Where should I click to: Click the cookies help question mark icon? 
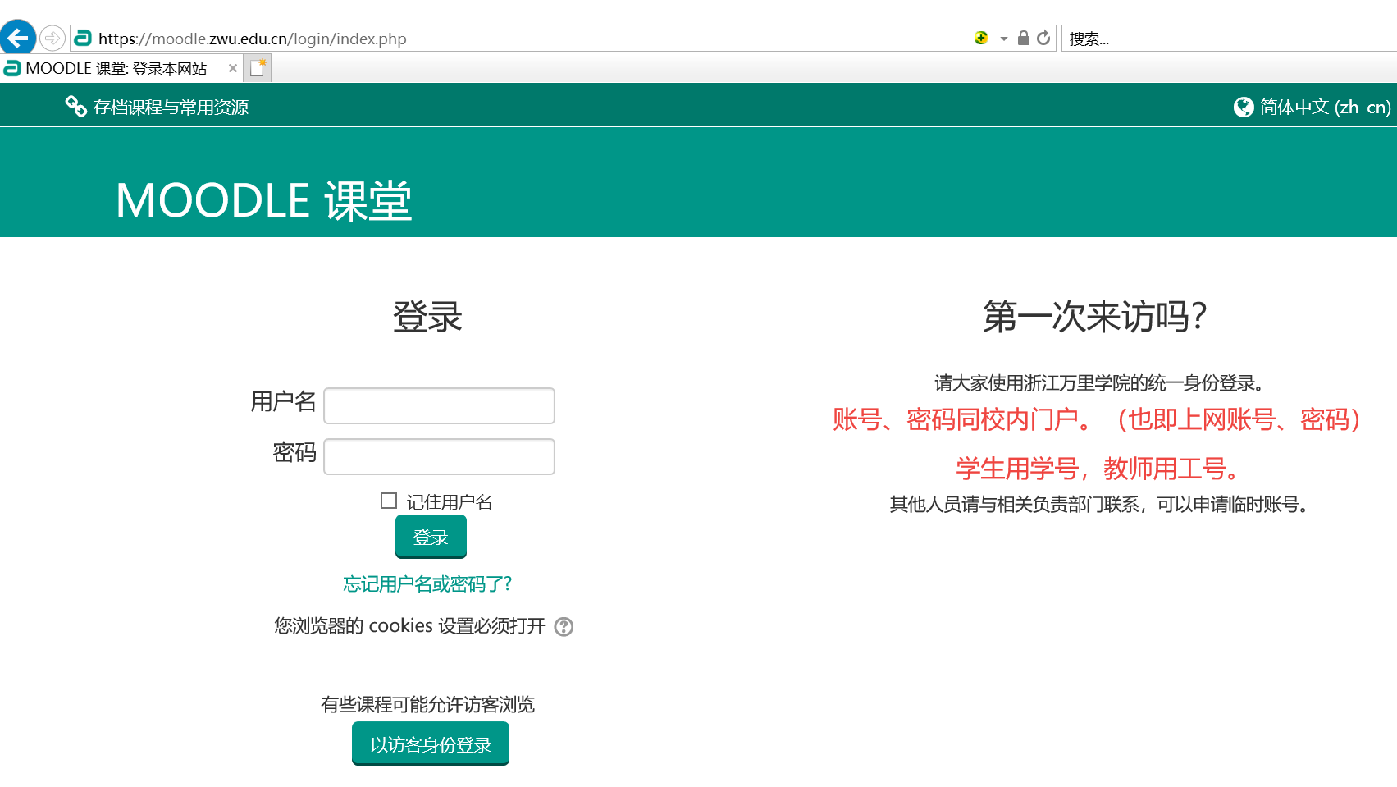[x=564, y=627]
